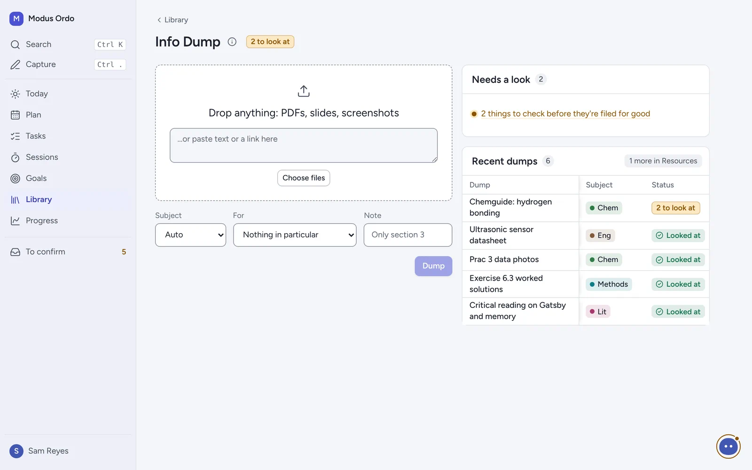Focus the paste text or link box

click(x=304, y=145)
